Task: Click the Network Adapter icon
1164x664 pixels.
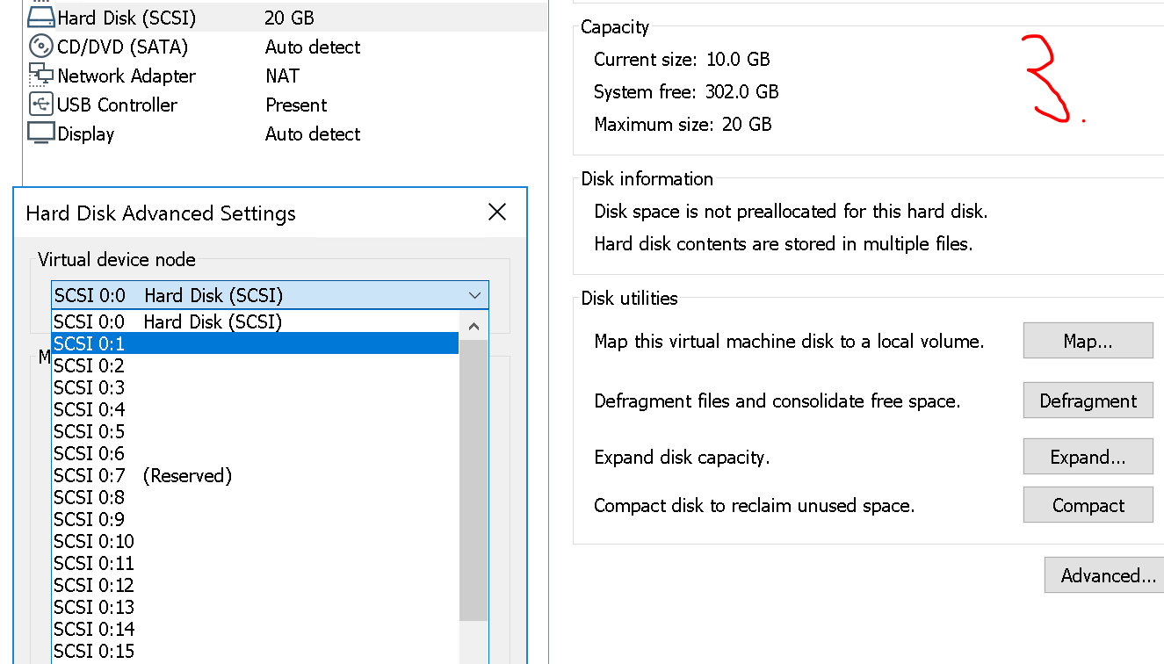Action: point(41,76)
